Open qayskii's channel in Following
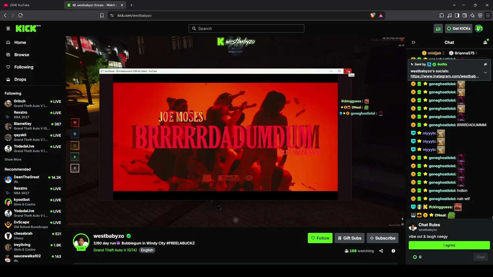This screenshot has height=277, width=493. (x=32, y=137)
